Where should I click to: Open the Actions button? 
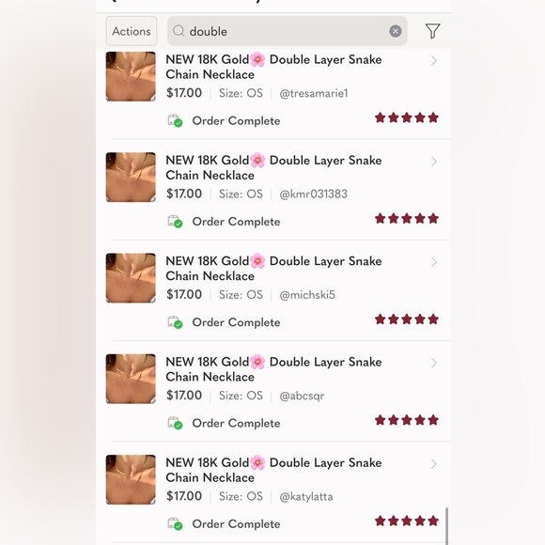[x=132, y=31]
